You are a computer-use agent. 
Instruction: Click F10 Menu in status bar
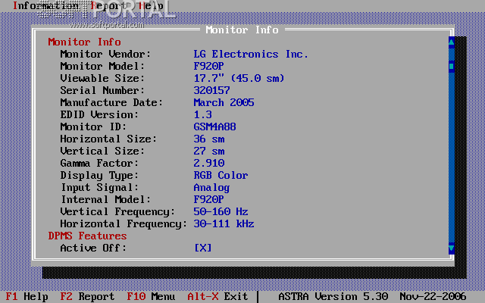coord(151,296)
